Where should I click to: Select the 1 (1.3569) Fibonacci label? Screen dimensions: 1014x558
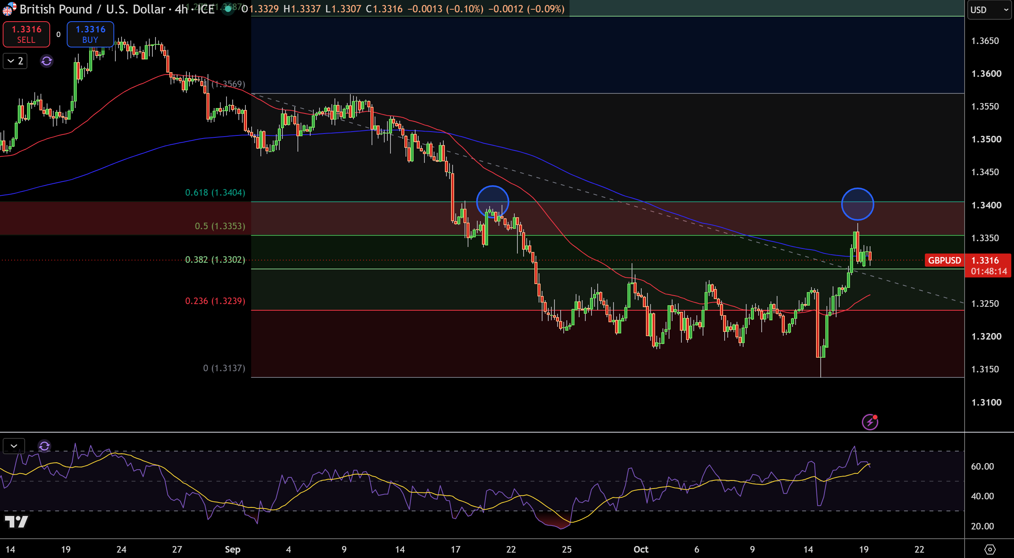coord(225,84)
